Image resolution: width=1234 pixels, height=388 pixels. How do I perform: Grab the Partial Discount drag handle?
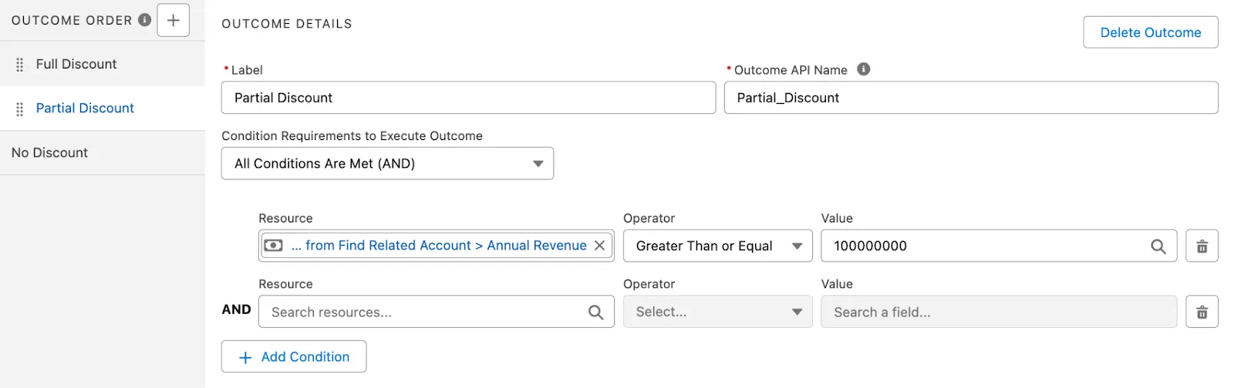(20, 109)
